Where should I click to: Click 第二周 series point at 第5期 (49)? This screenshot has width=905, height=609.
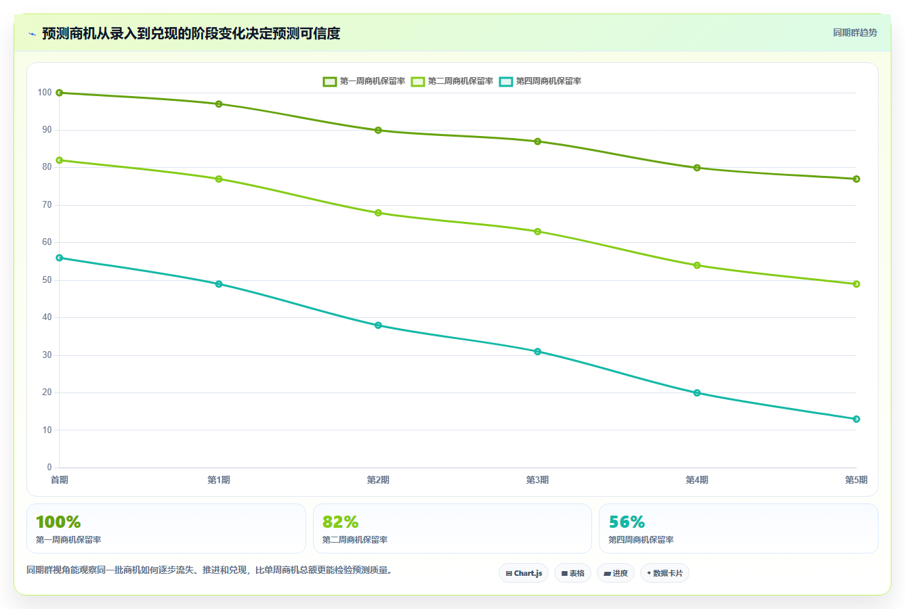(x=856, y=284)
